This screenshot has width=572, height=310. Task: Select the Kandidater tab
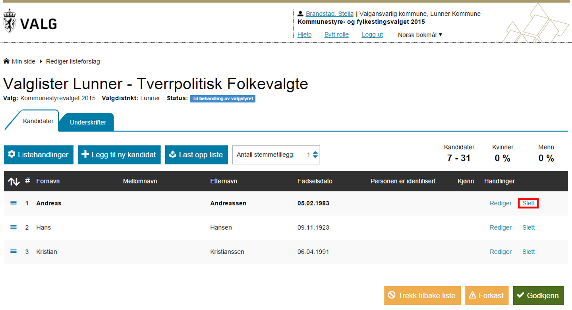point(38,121)
